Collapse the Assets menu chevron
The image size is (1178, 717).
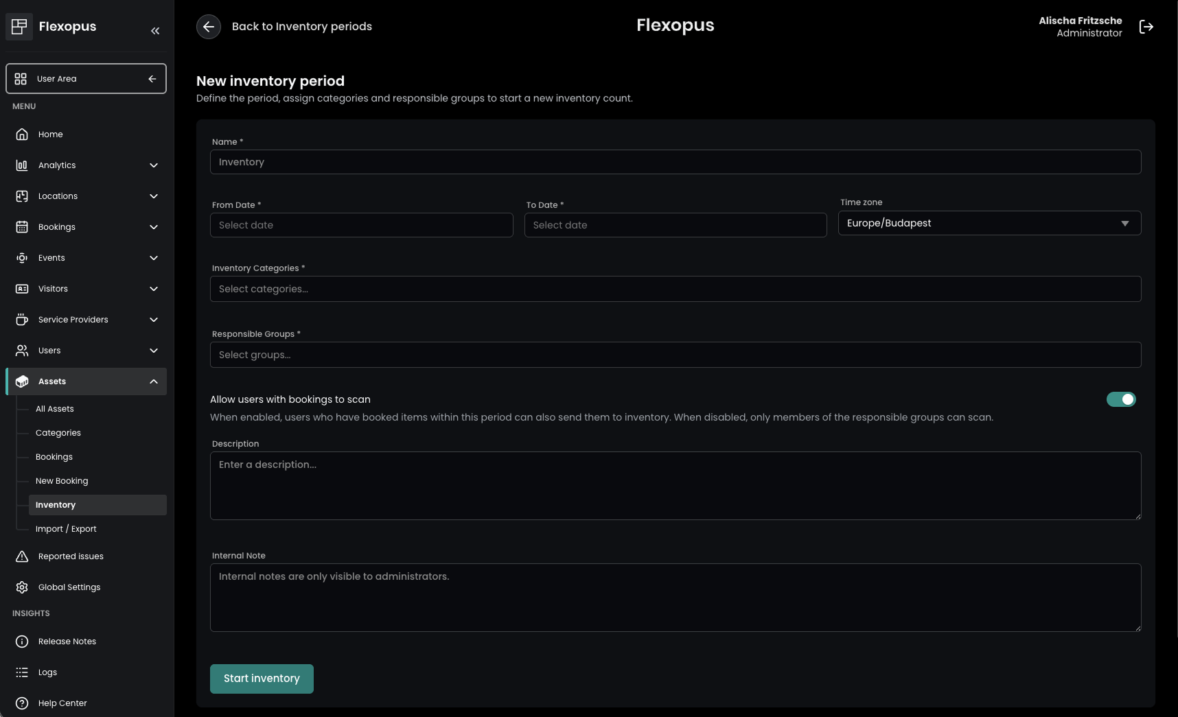(x=154, y=381)
